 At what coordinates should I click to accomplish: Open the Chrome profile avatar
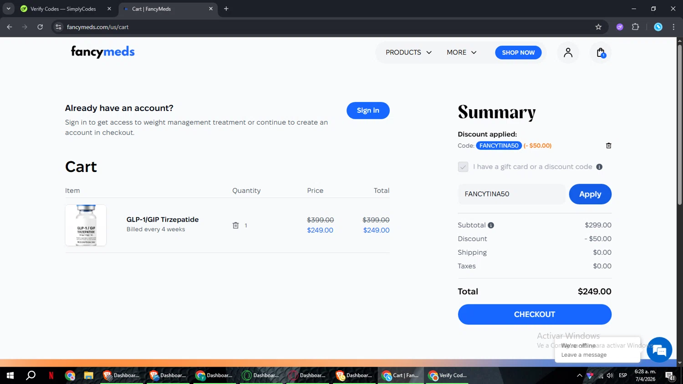tap(658, 27)
